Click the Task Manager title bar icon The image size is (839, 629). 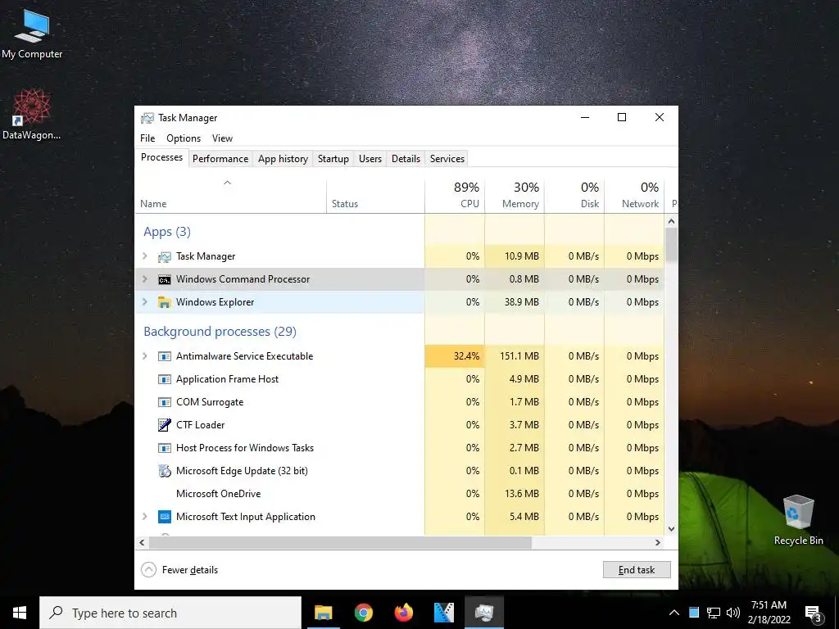click(147, 118)
